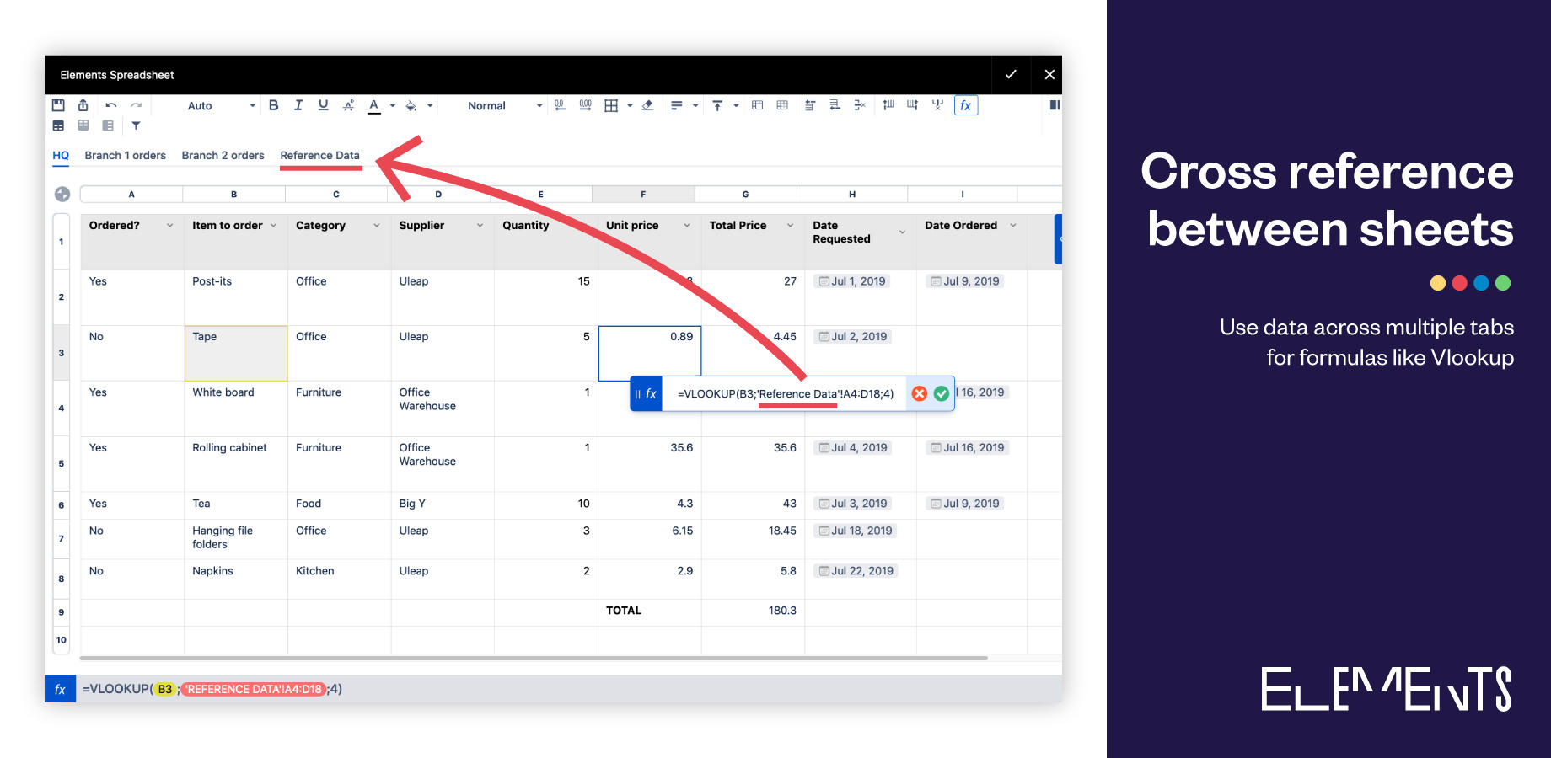Click the delete row icon
The width and height of the screenshot is (1551, 758).
(860, 105)
